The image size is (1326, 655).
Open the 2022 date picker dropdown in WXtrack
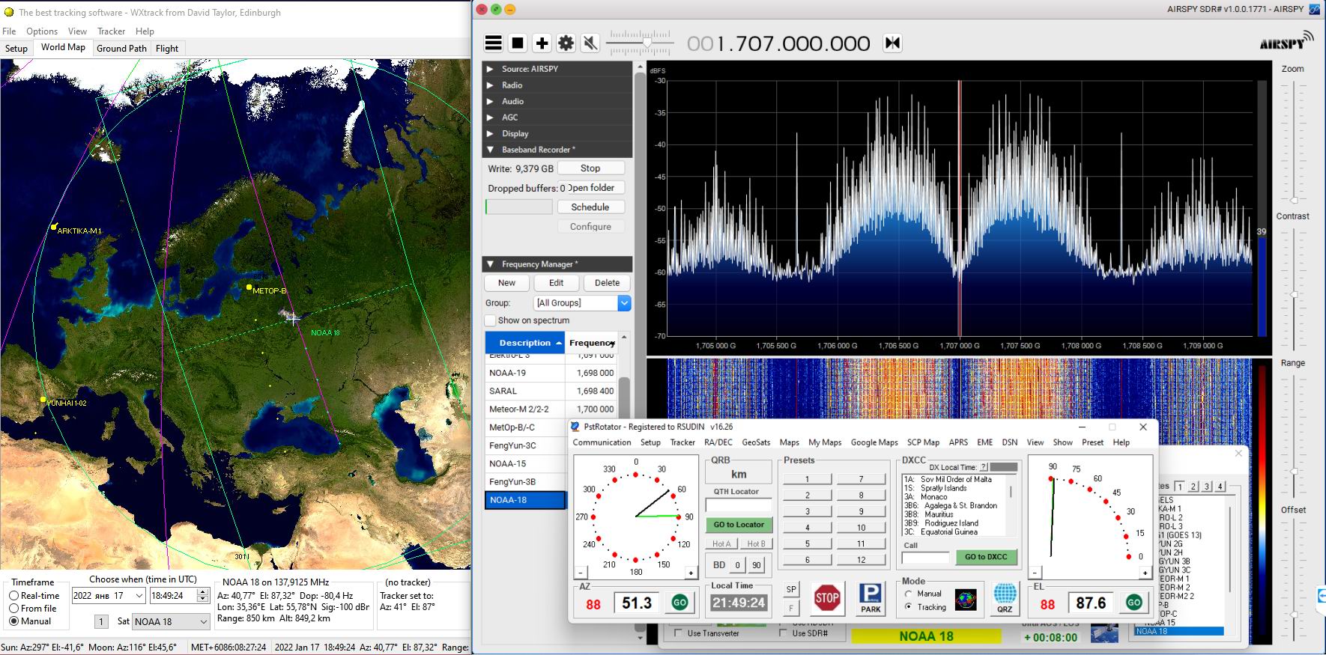139,596
